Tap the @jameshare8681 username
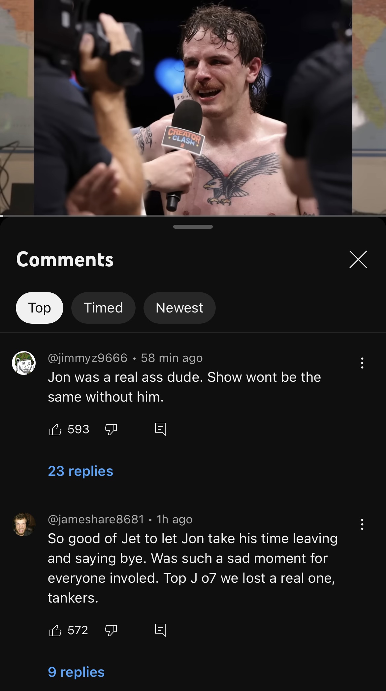This screenshot has height=691, width=386. point(96,519)
